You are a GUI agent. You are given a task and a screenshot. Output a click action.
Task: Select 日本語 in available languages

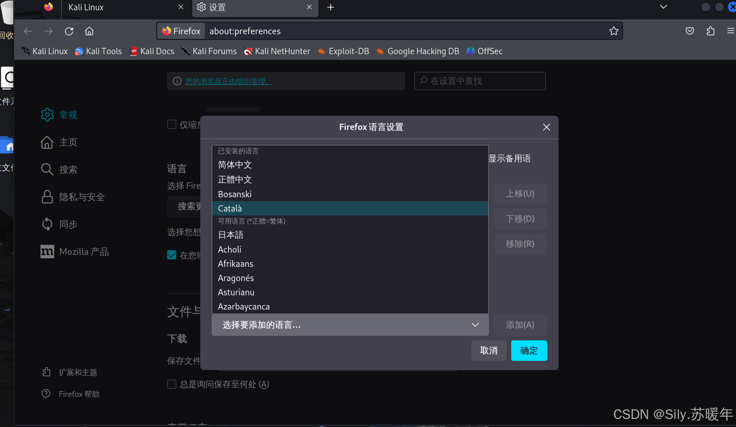(350, 235)
